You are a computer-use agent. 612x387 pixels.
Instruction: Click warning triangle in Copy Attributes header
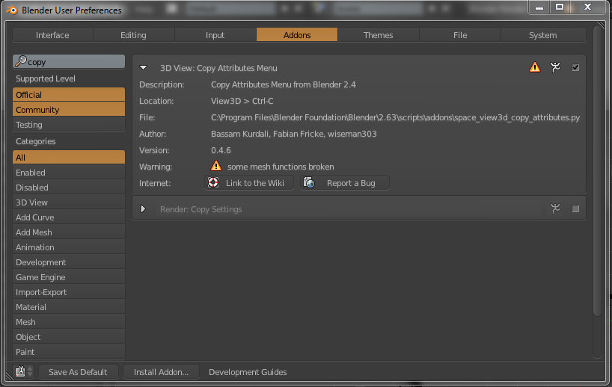(x=535, y=67)
